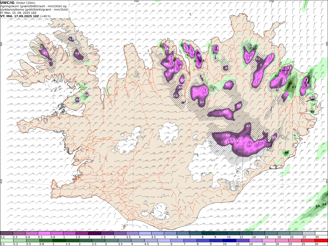Click the 3.8 snowfall value on the map
The height and width of the screenshot is (246, 328).
pos(199,55)
